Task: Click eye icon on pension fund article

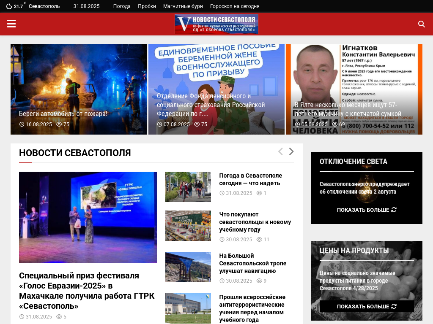Action: pos(197,124)
